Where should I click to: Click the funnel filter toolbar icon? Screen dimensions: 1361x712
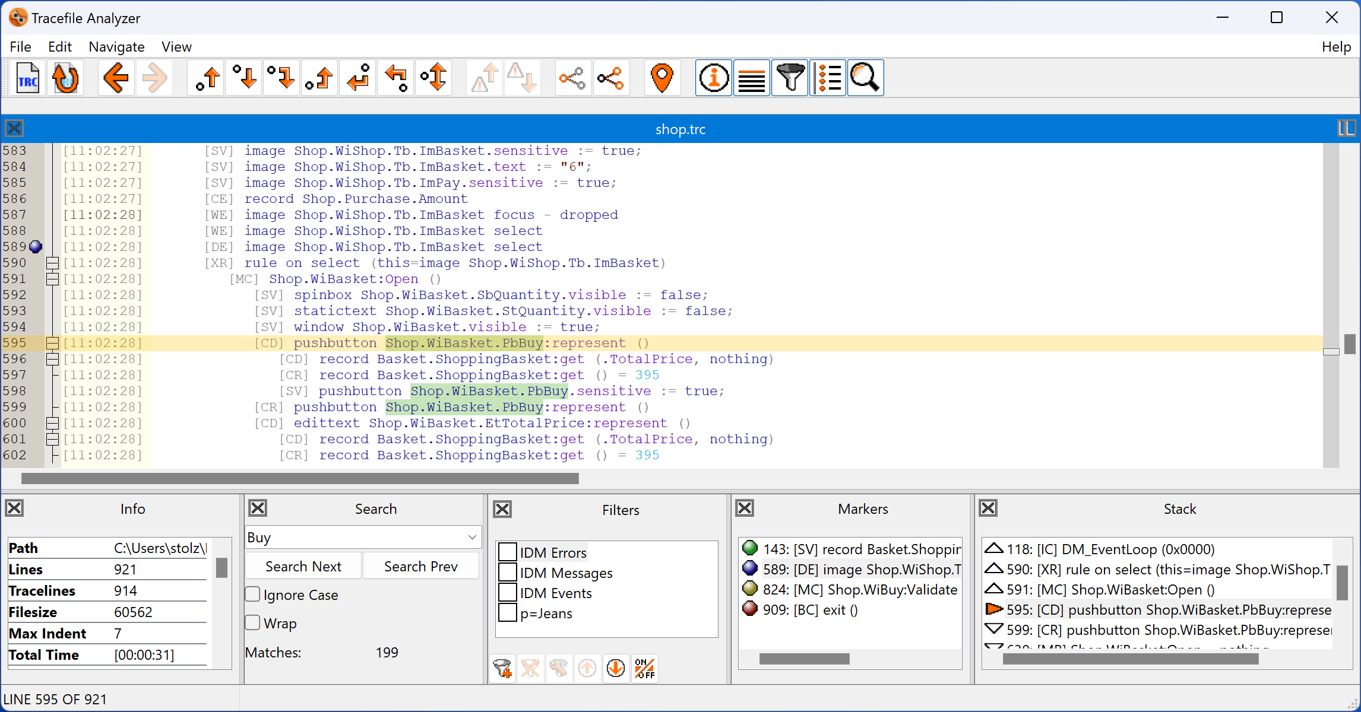point(790,78)
